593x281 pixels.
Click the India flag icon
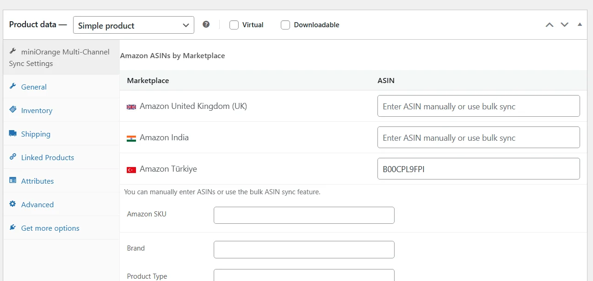(131, 137)
